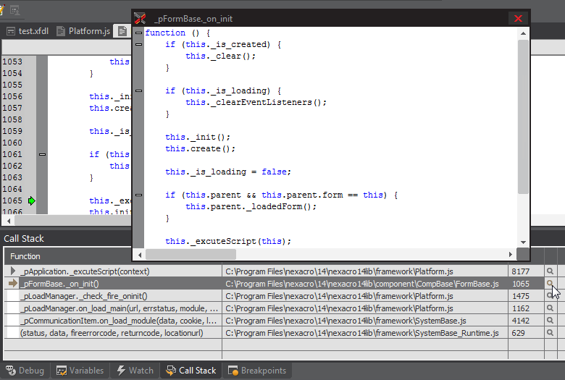Viewport: 565px width, 380px height.
Task: Click magnifier icon on the line 1162 row
Action: tap(551, 308)
